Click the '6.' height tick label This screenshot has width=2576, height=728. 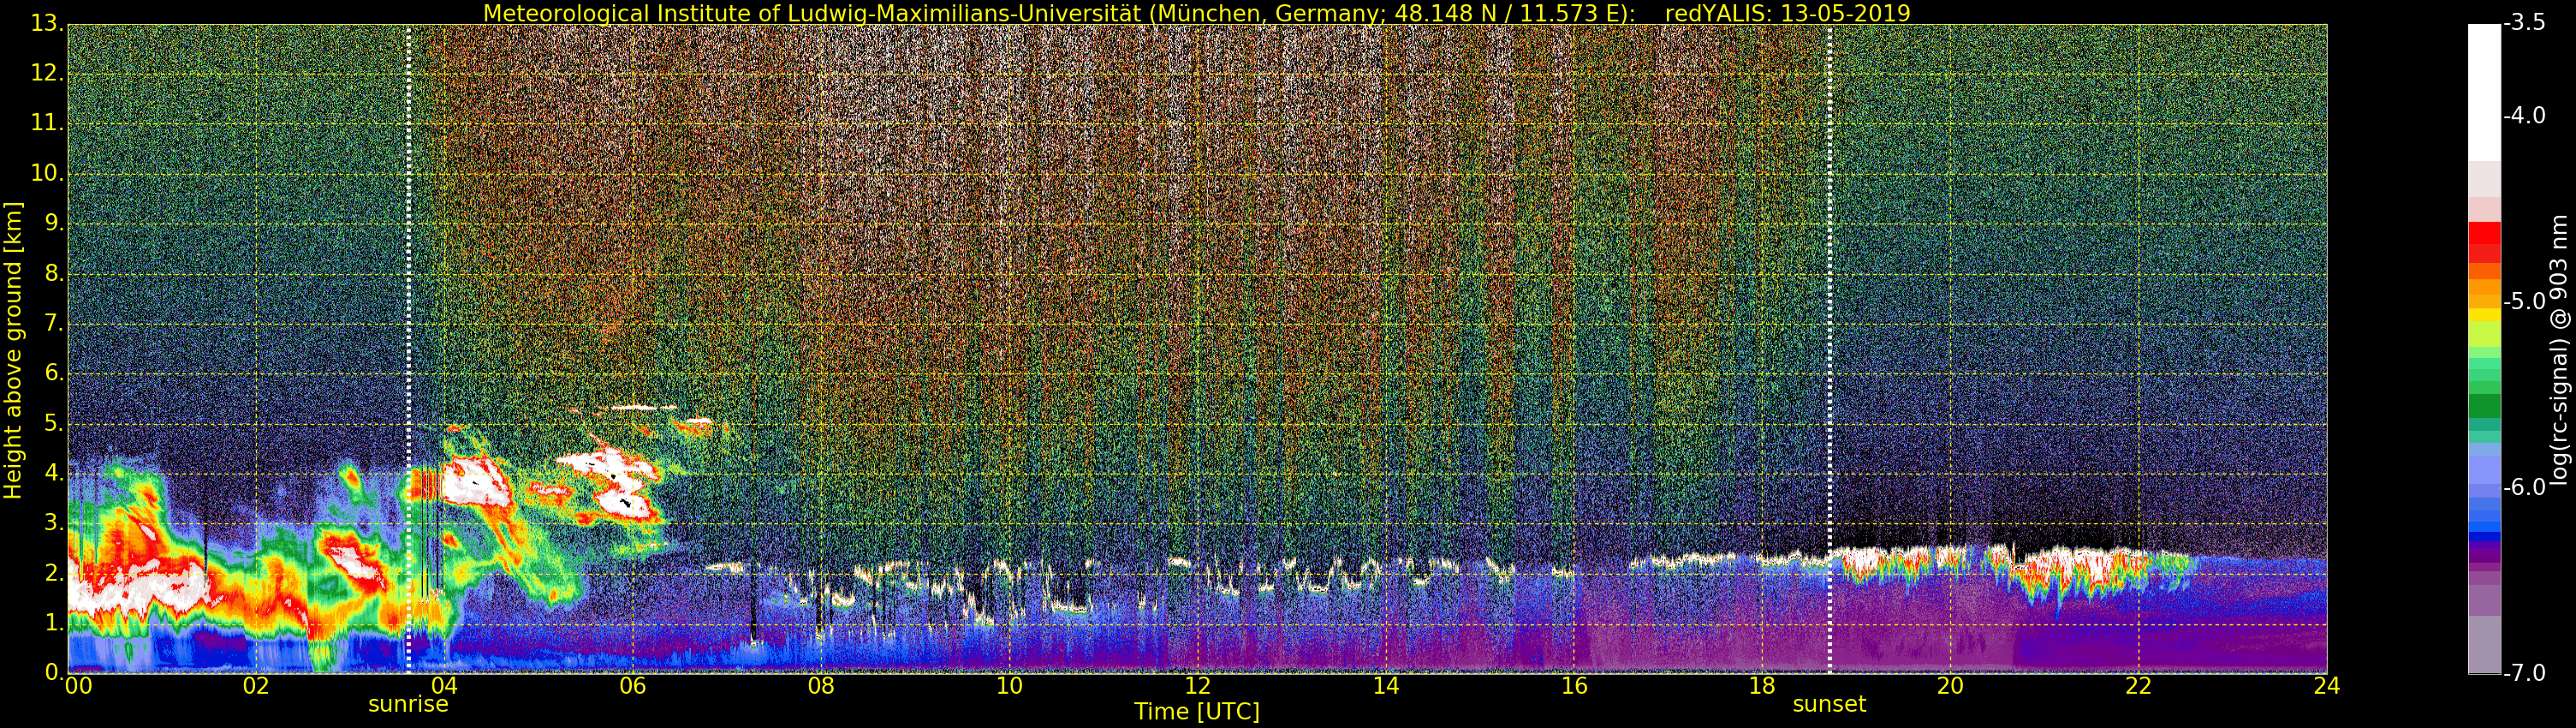click(x=53, y=373)
